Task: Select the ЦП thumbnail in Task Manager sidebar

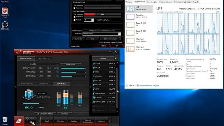Action: click(130, 9)
